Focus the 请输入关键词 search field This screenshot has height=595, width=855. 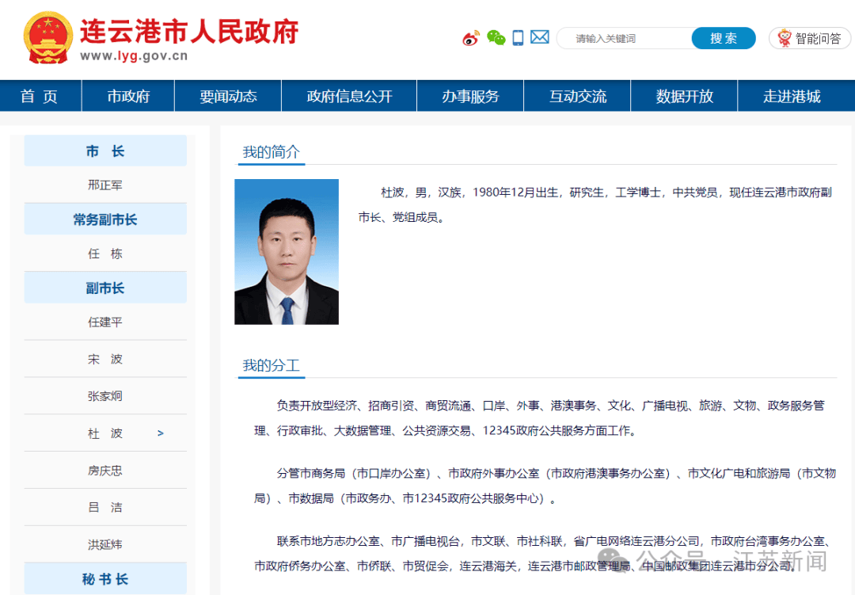[x=625, y=38]
